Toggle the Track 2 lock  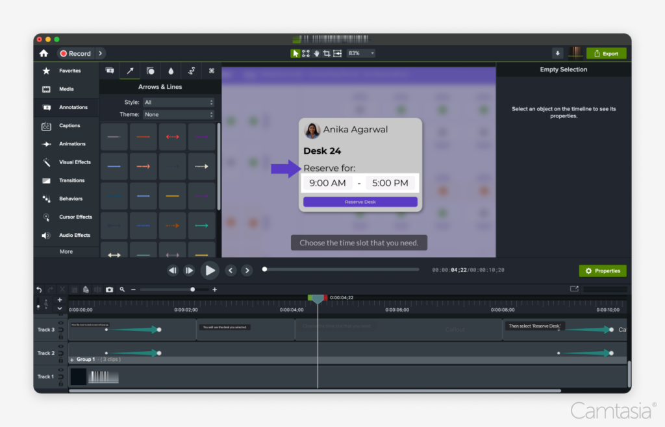pos(60,360)
